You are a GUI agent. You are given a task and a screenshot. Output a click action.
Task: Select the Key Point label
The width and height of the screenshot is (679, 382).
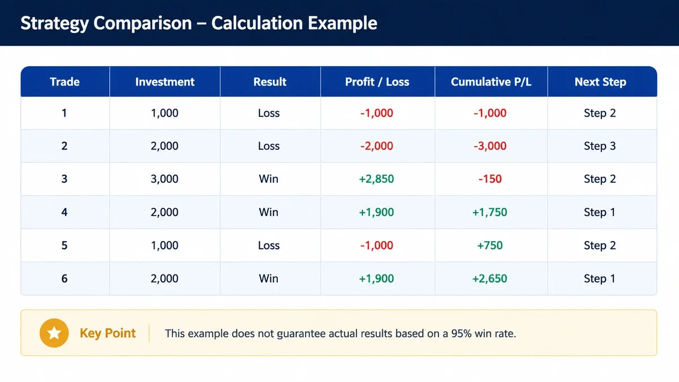point(108,333)
